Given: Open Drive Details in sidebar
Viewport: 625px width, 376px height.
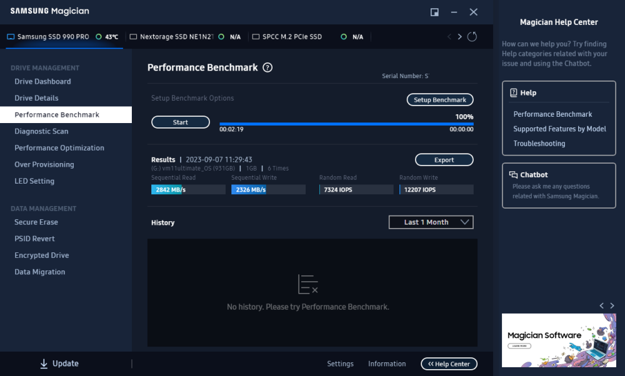Looking at the screenshot, I should [36, 98].
